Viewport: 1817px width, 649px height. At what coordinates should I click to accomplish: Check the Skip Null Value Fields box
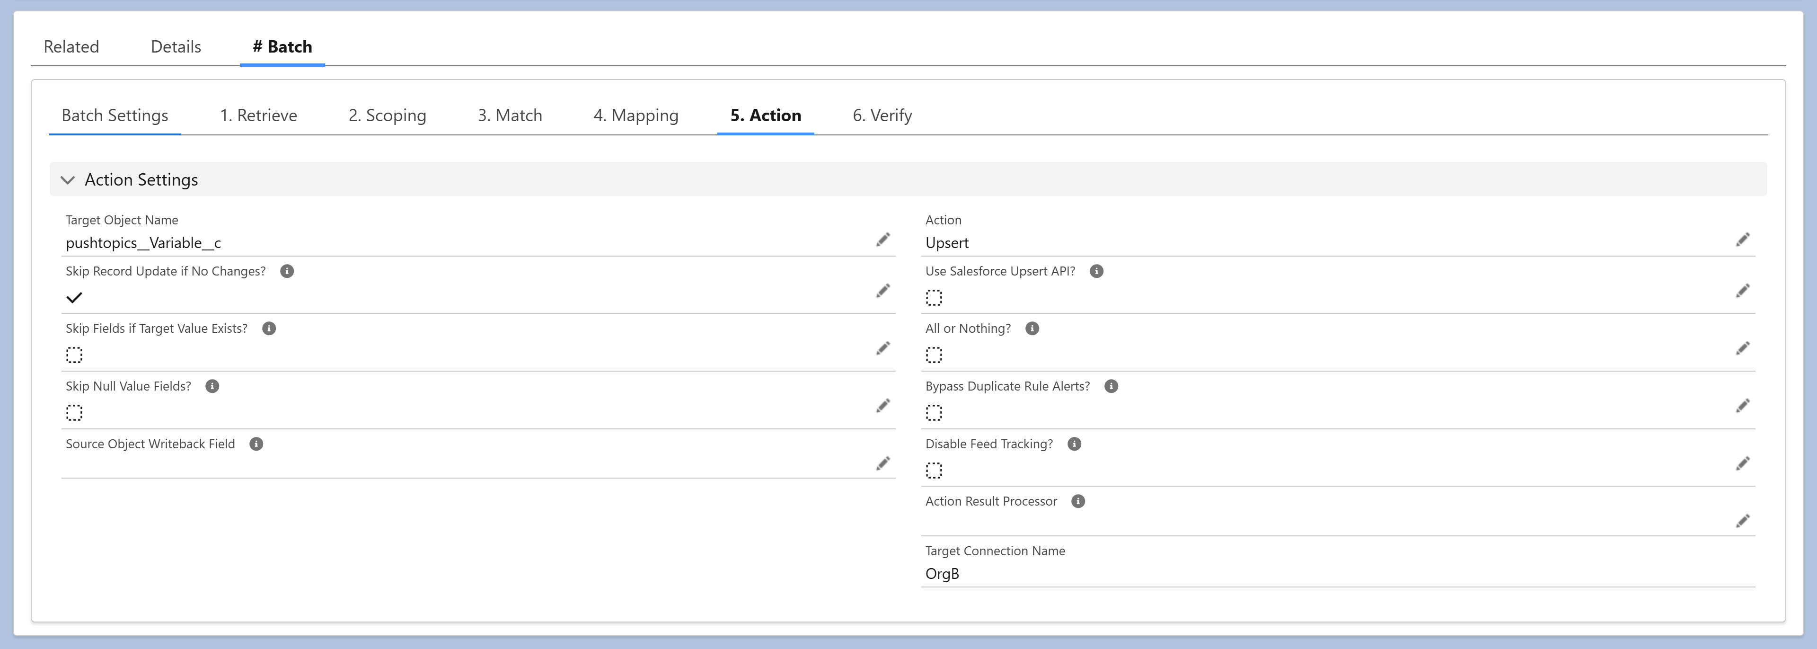[x=74, y=413]
